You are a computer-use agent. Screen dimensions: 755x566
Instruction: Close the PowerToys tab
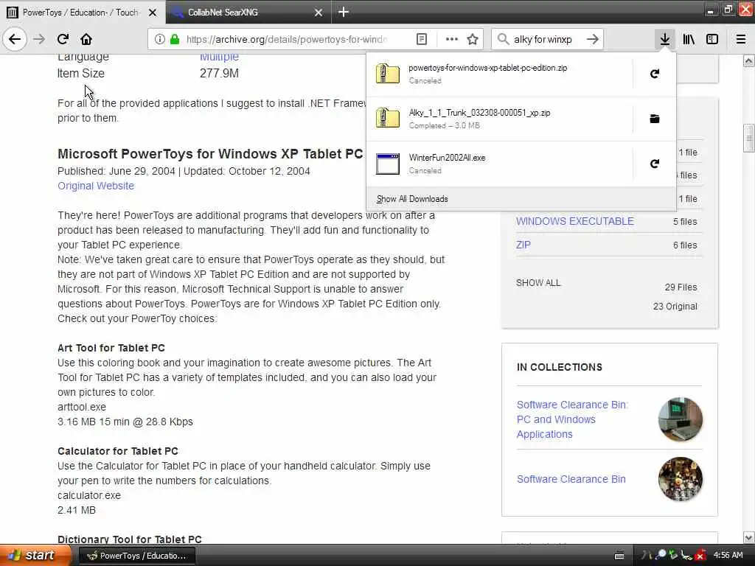pos(153,13)
